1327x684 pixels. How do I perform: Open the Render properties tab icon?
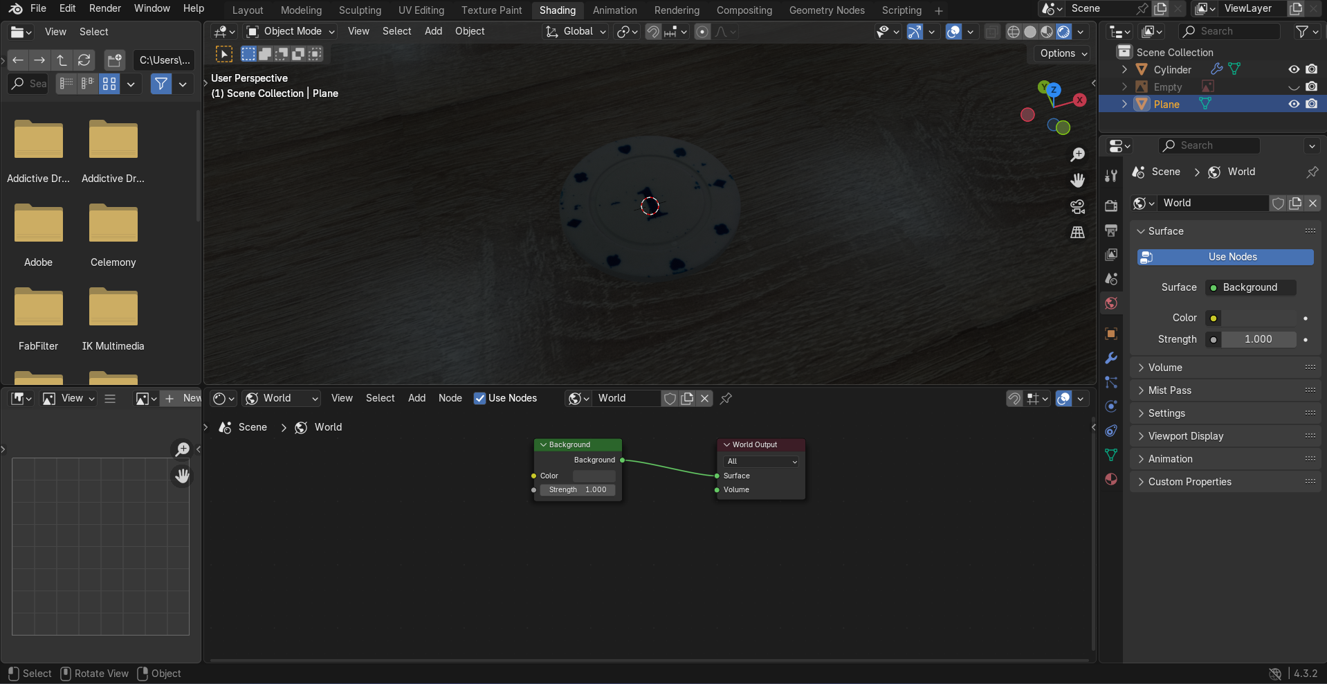(x=1111, y=206)
